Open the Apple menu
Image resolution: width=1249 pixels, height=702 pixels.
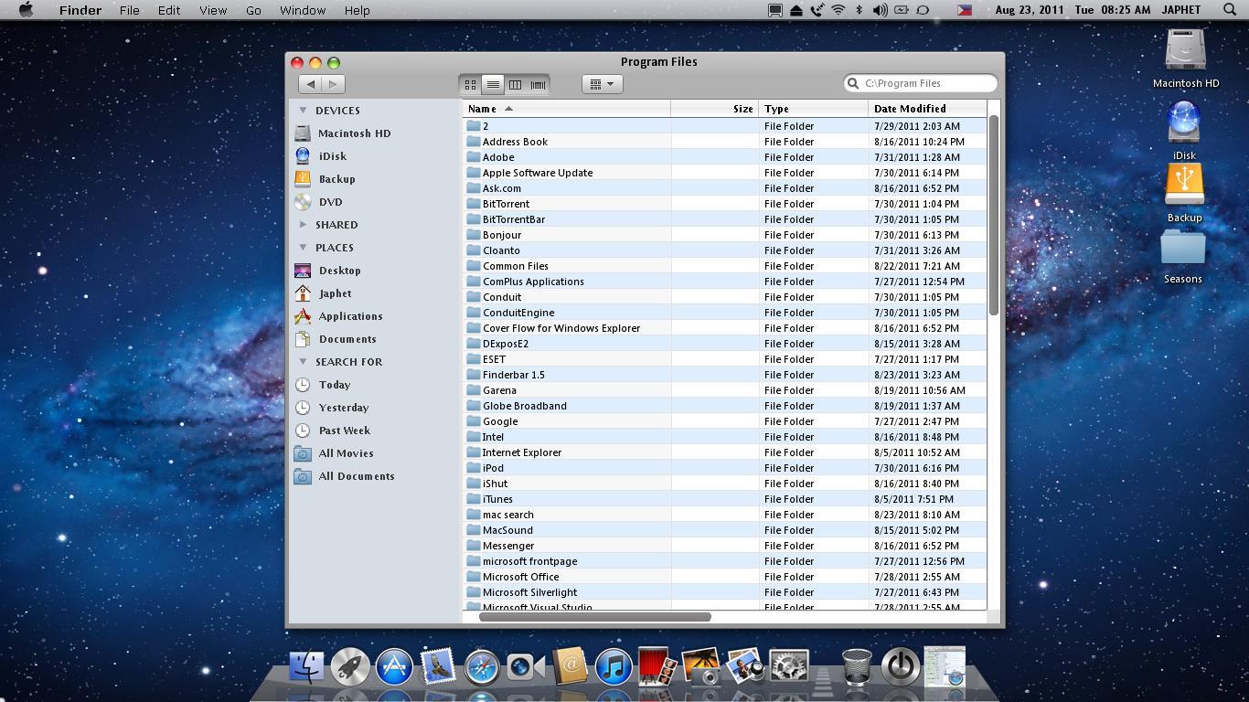pos(26,10)
